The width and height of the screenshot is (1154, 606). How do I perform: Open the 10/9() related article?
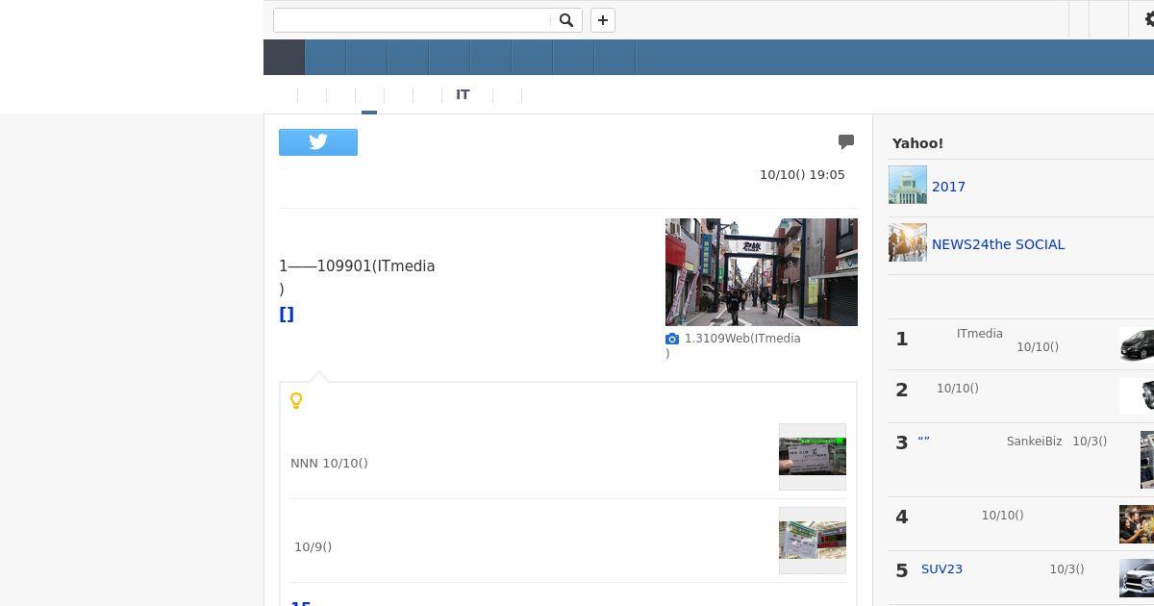click(313, 547)
